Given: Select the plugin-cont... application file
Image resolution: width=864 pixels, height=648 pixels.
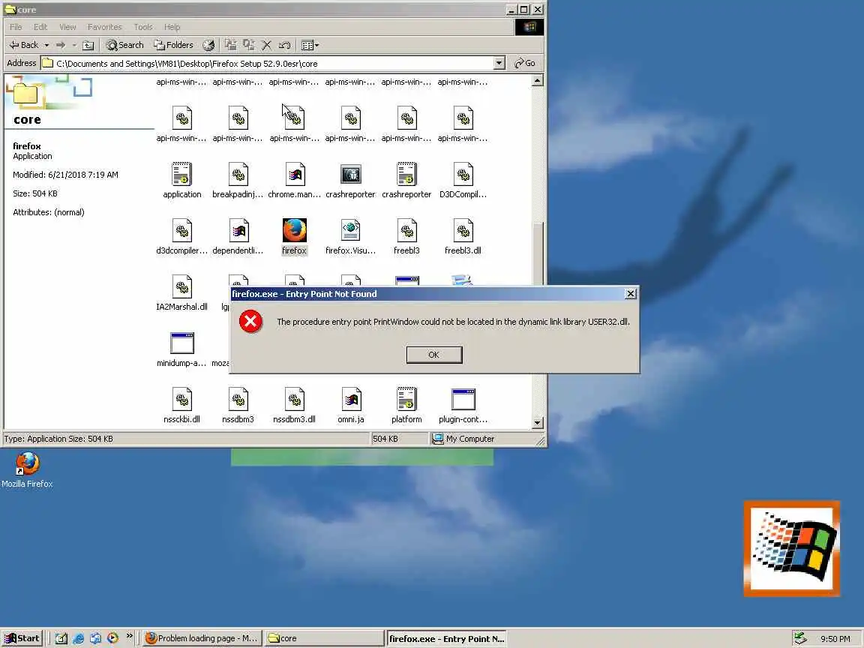Looking at the screenshot, I should tap(463, 406).
